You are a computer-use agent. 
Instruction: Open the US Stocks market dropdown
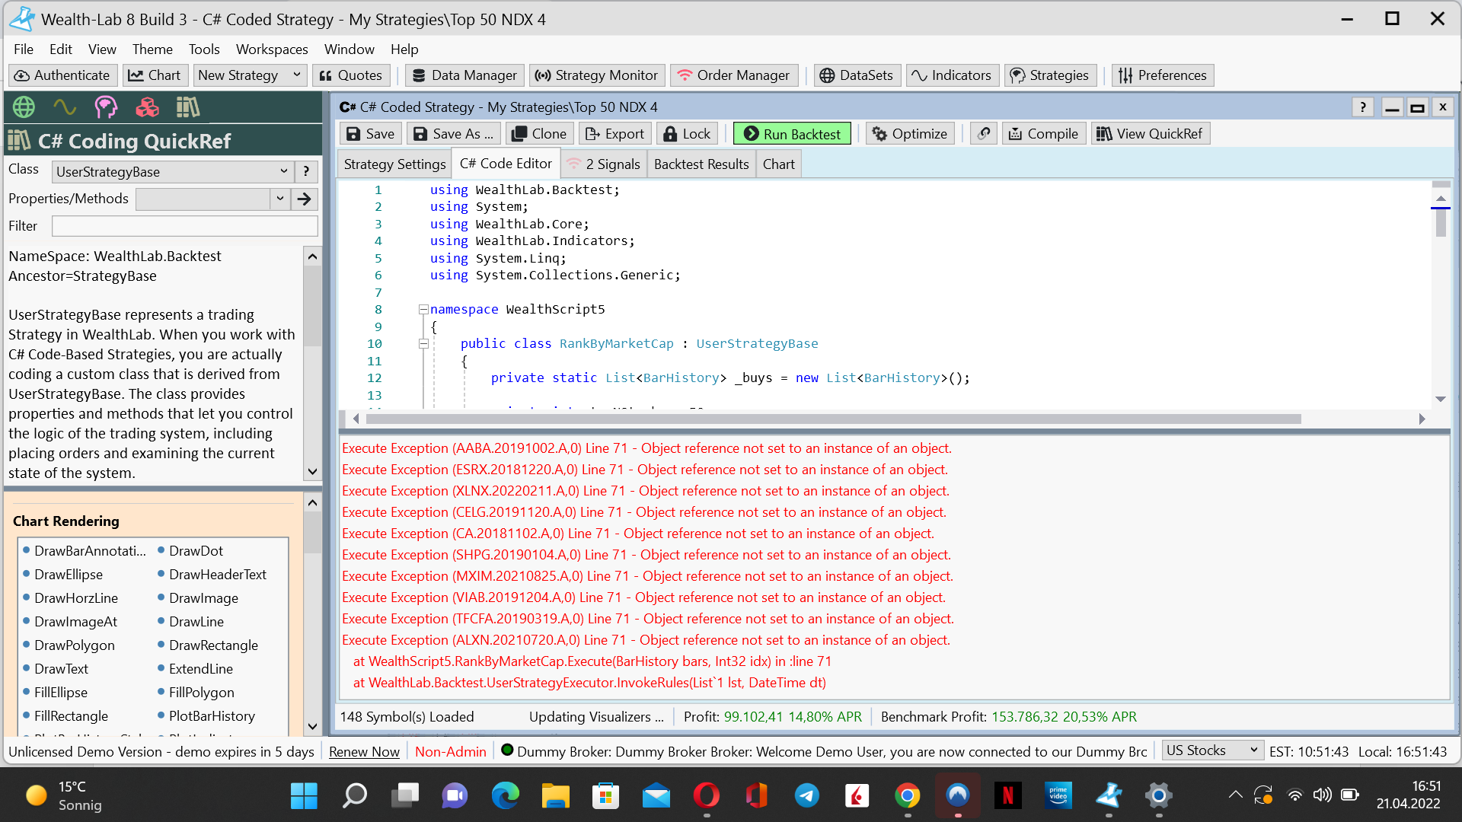click(1212, 750)
